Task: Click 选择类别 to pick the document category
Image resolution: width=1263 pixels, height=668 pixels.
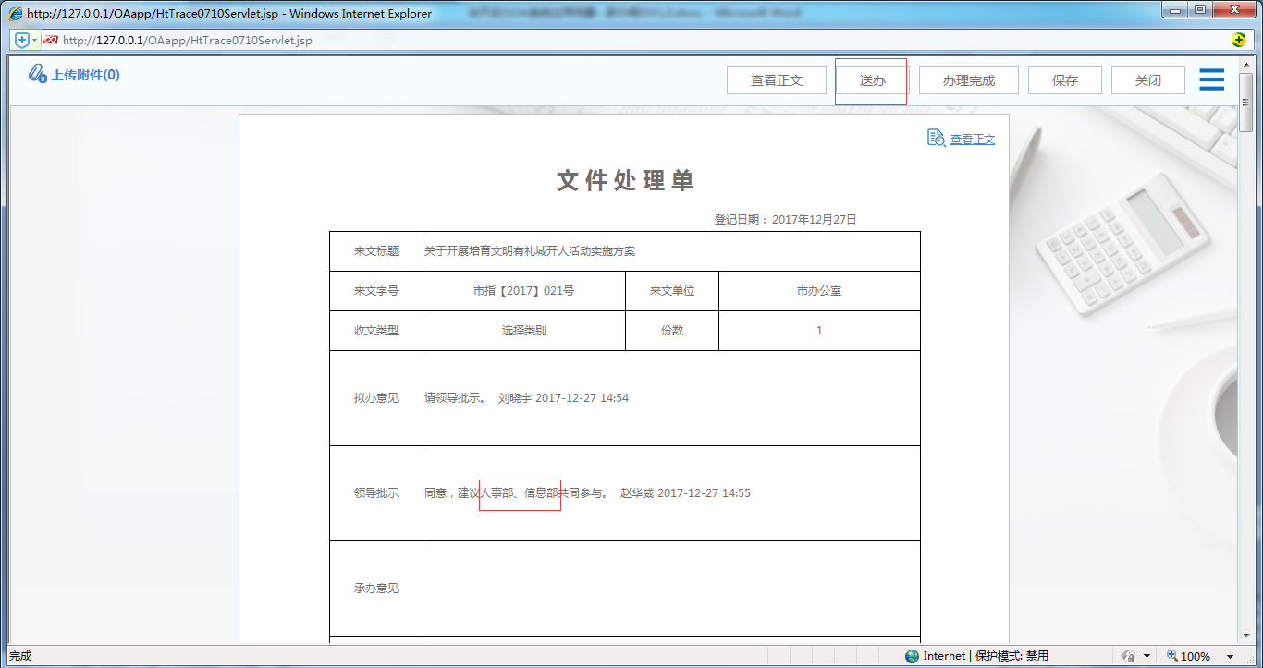Action: 523,330
